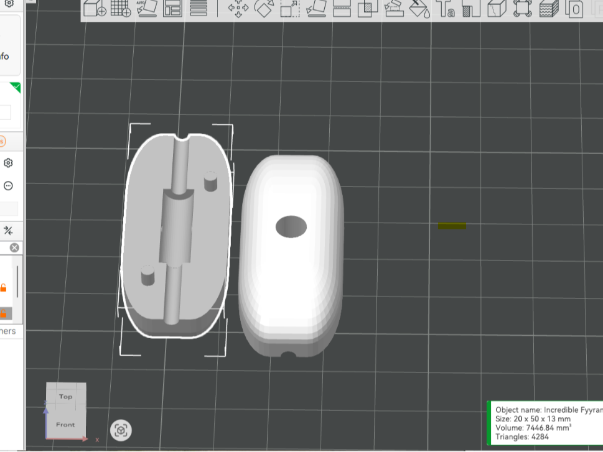
Task: Run Auto orient from the toolbar
Action: click(147, 8)
